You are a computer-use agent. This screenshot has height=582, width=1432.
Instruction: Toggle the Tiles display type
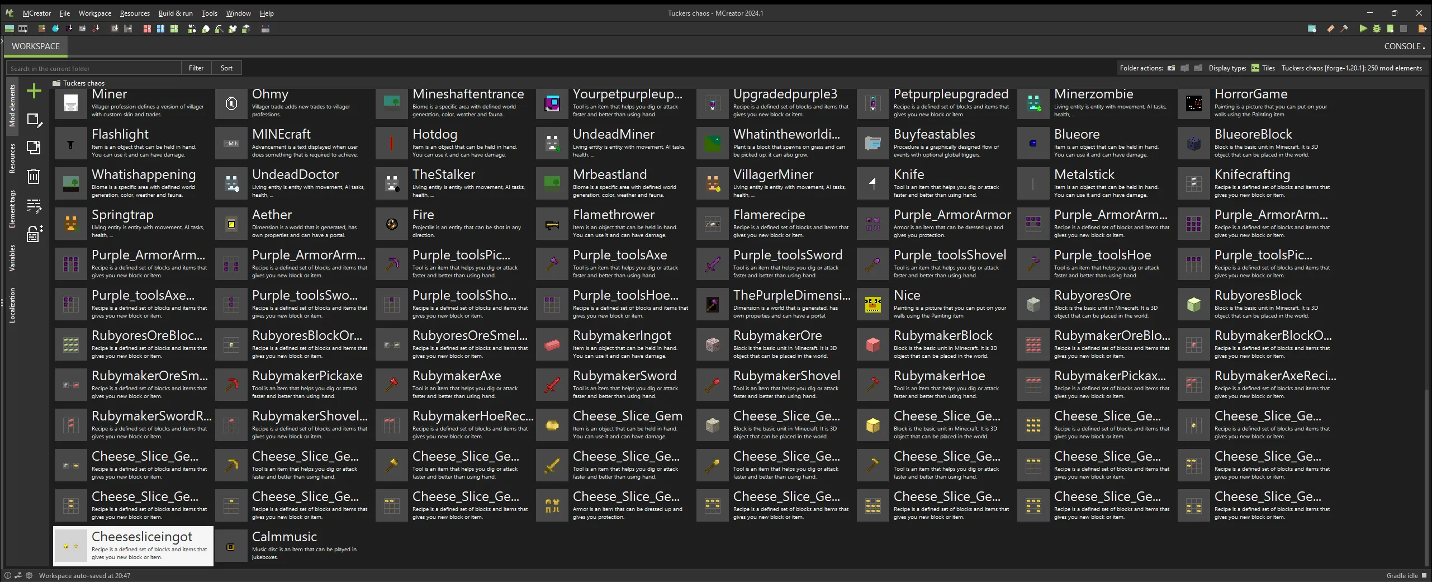[x=1263, y=68]
